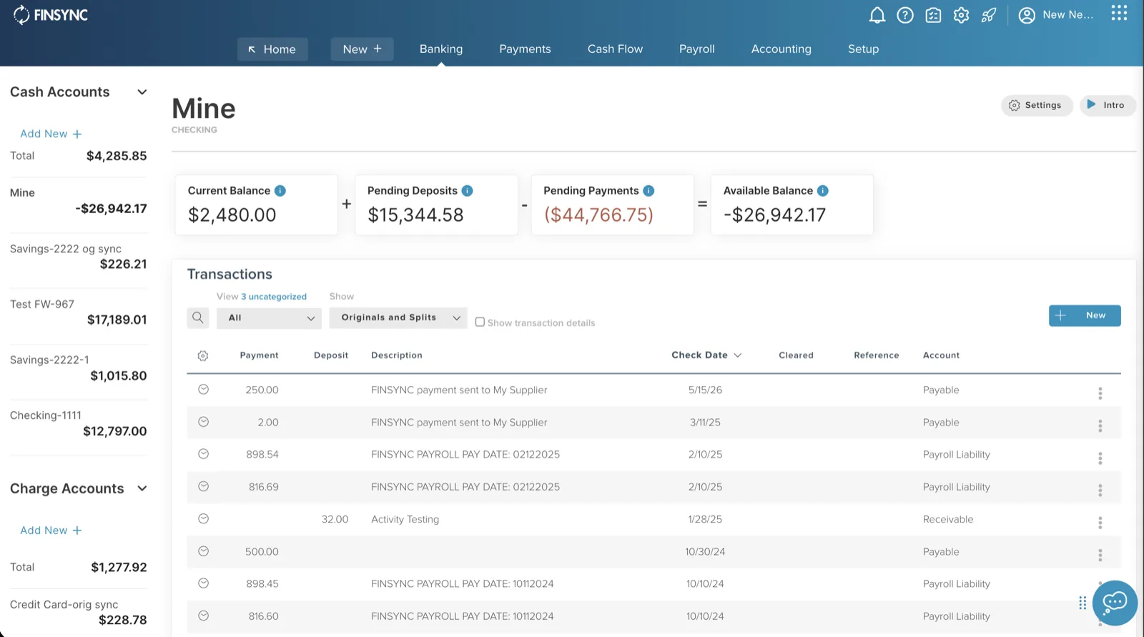Viewport: 1144px width, 637px height.
Task: Go to Home
Action: [272, 49]
